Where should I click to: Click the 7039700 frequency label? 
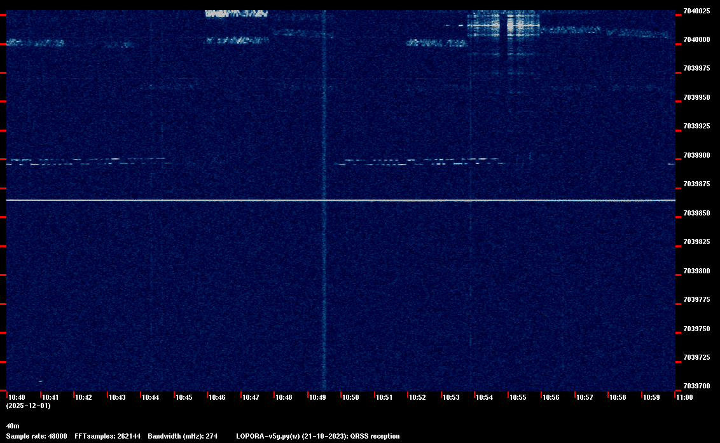coord(696,386)
